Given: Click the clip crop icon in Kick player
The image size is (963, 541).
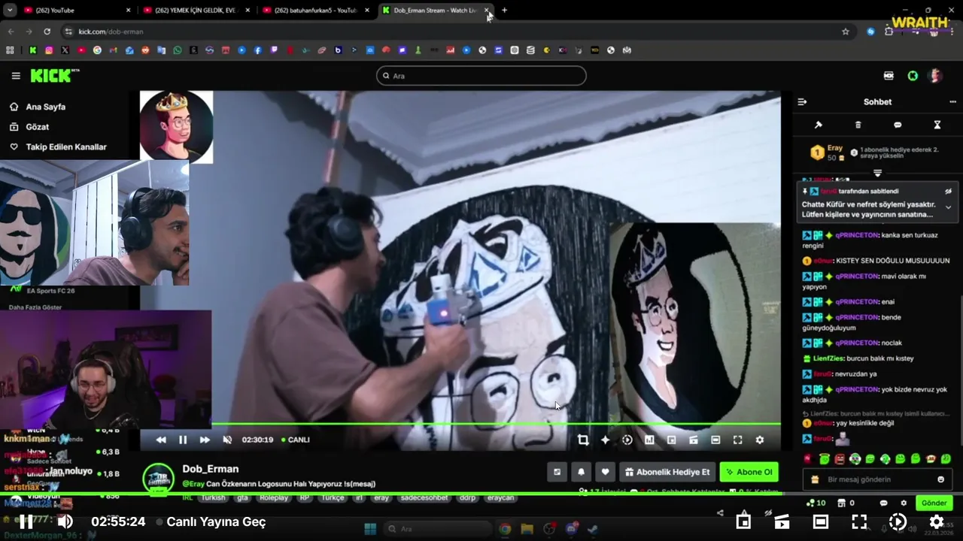Looking at the screenshot, I should coord(583,440).
